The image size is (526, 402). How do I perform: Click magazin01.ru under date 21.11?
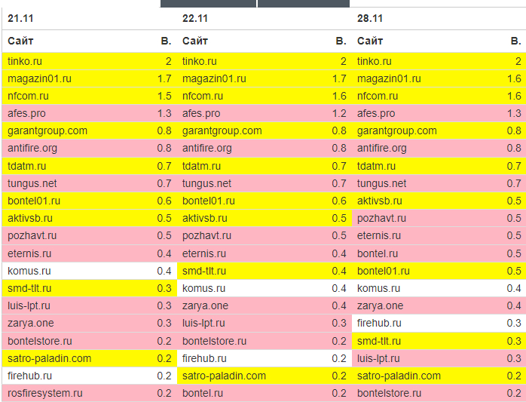(x=39, y=78)
